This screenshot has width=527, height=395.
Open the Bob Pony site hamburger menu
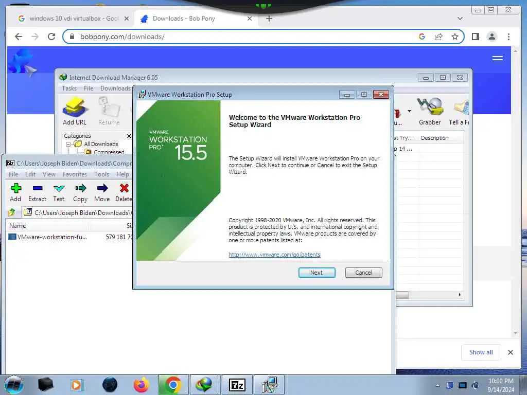[x=498, y=58]
